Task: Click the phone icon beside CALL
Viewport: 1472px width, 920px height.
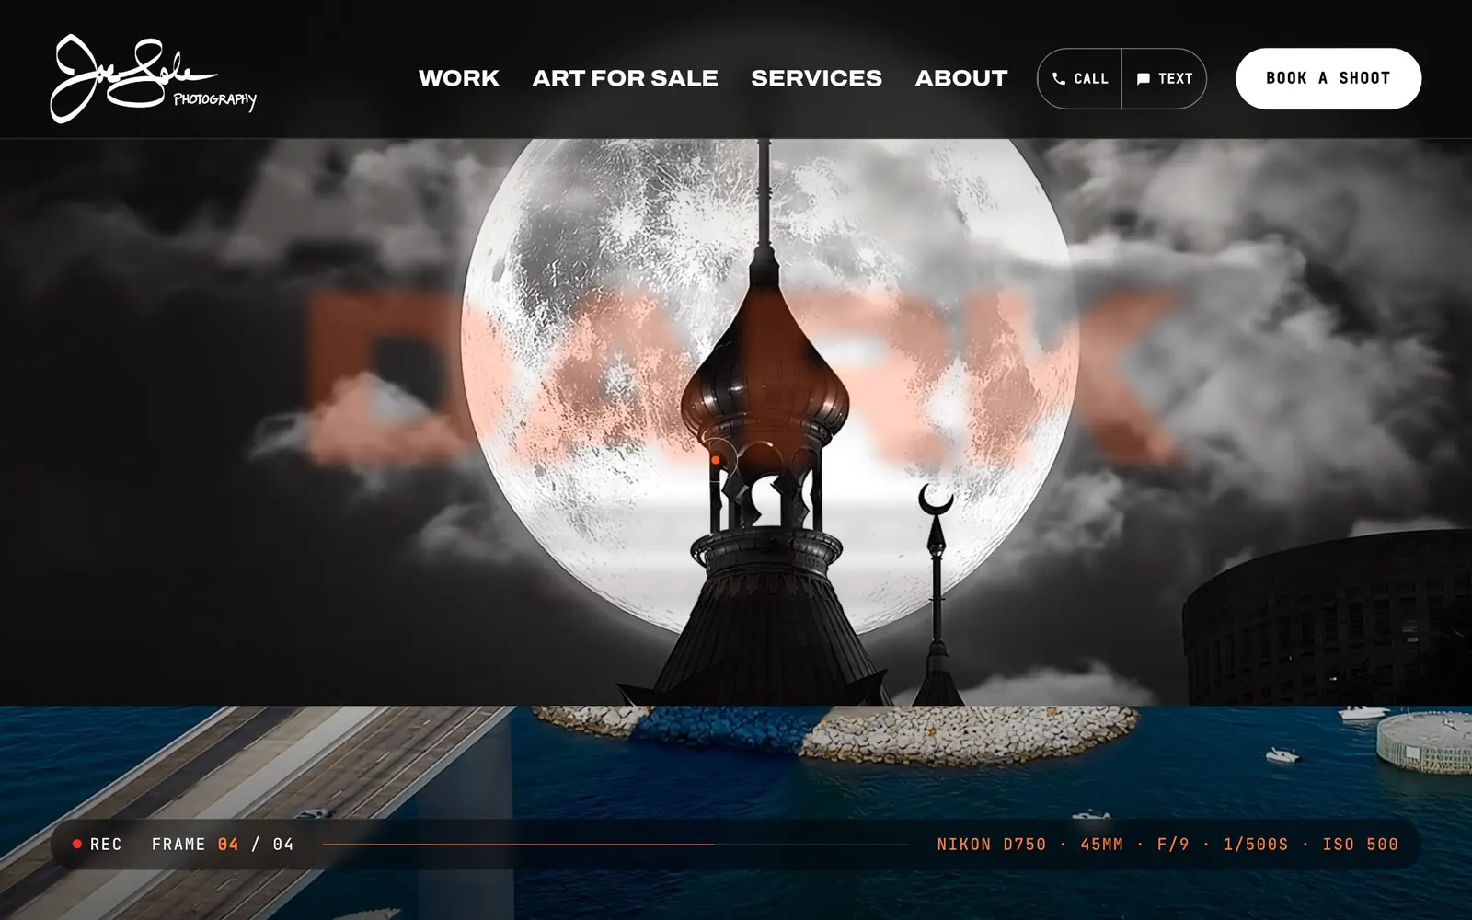Action: [1059, 79]
